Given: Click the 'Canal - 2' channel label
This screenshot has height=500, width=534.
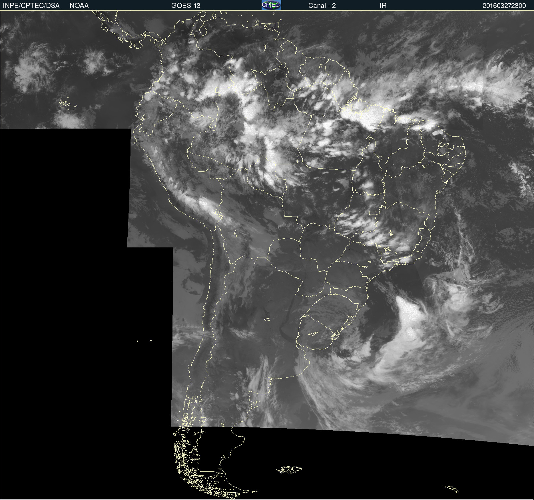Looking at the screenshot, I should pos(322,6).
